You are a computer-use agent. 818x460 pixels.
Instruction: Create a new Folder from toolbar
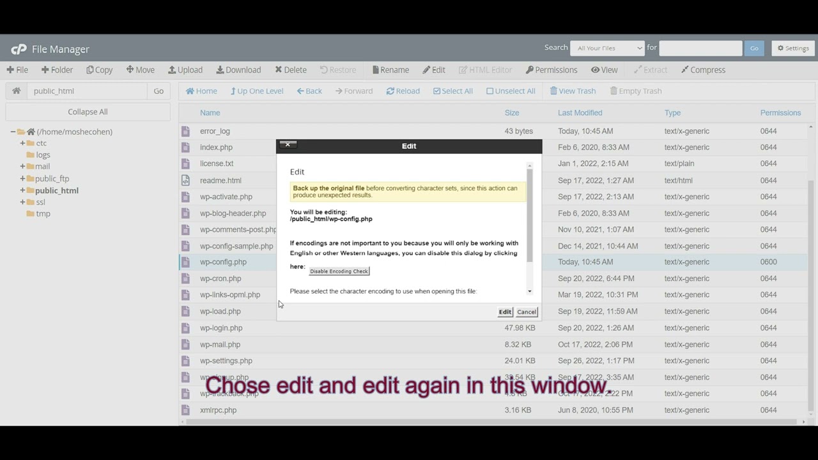click(x=57, y=70)
